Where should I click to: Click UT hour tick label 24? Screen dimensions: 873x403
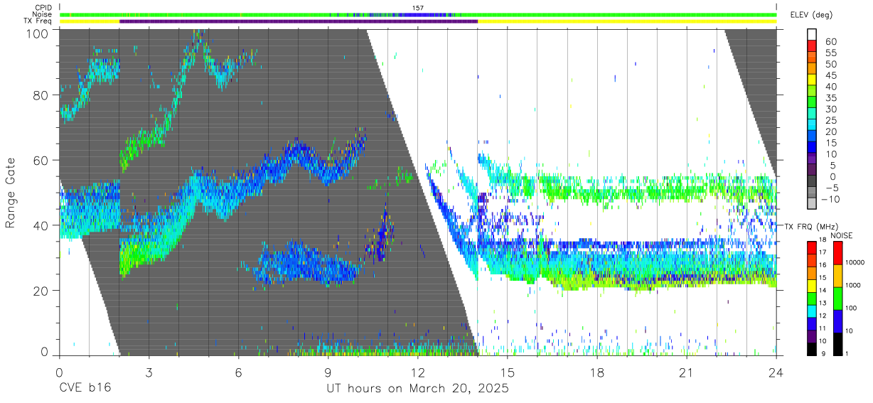pyautogui.click(x=776, y=373)
